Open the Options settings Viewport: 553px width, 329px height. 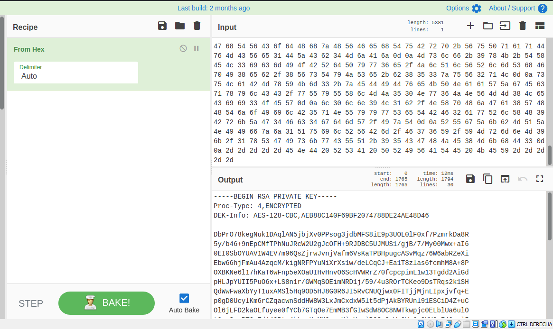click(464, 8)
